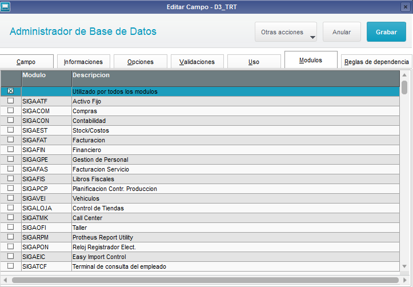This screenshot has height=287, width=413.
Task: Open Reglas de dependencia tab
Action: pos(376,62)
